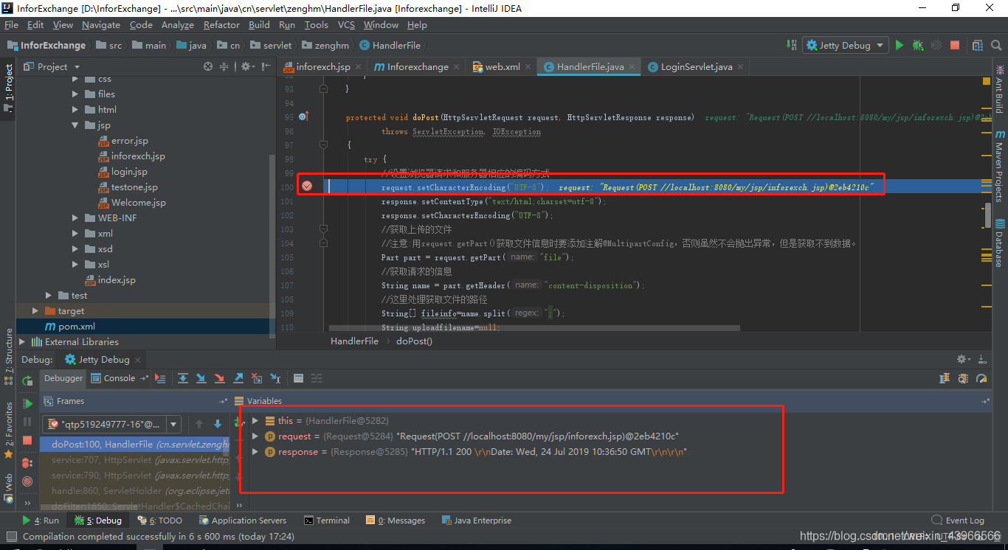Image resolution: width=1008 pixels, height=550 pixels.
Task: Click the editor vertical scrollbar thumb
Action: (987, 216)
